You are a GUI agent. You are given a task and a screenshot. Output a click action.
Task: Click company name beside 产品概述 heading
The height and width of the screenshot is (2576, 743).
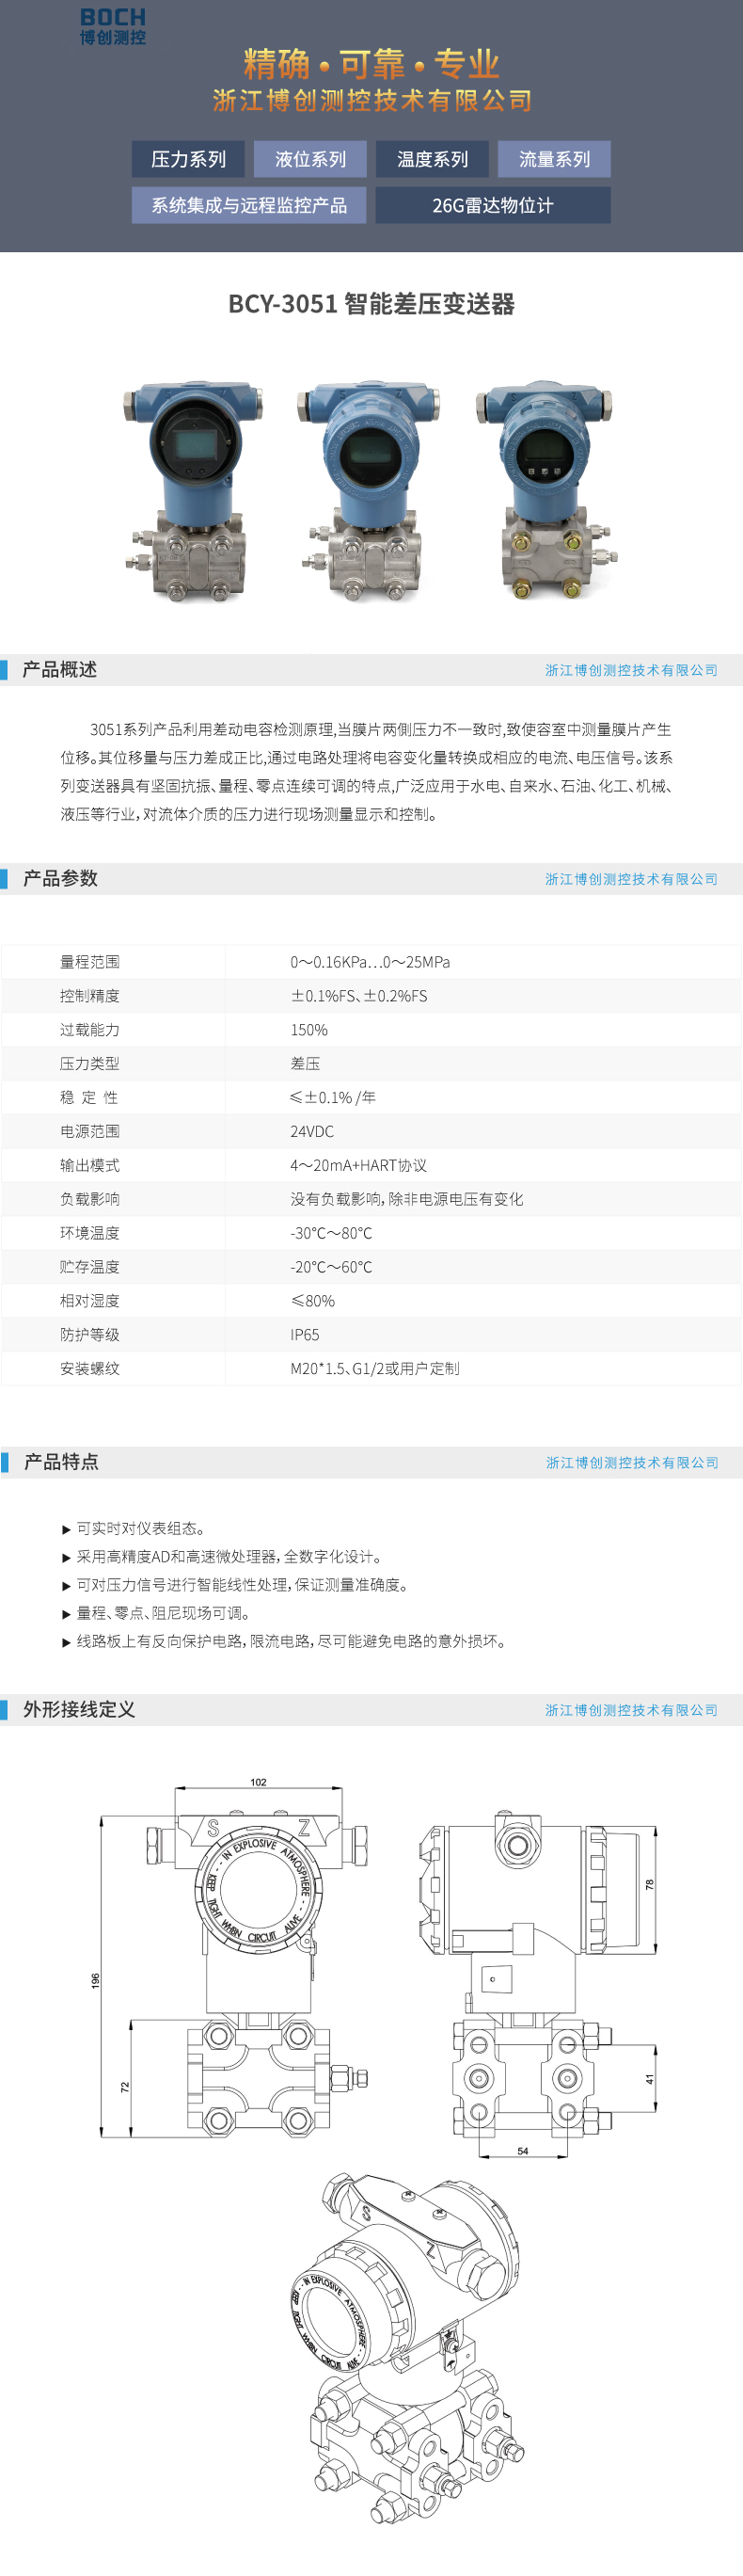pyautogui.click(x=631, y=670)
